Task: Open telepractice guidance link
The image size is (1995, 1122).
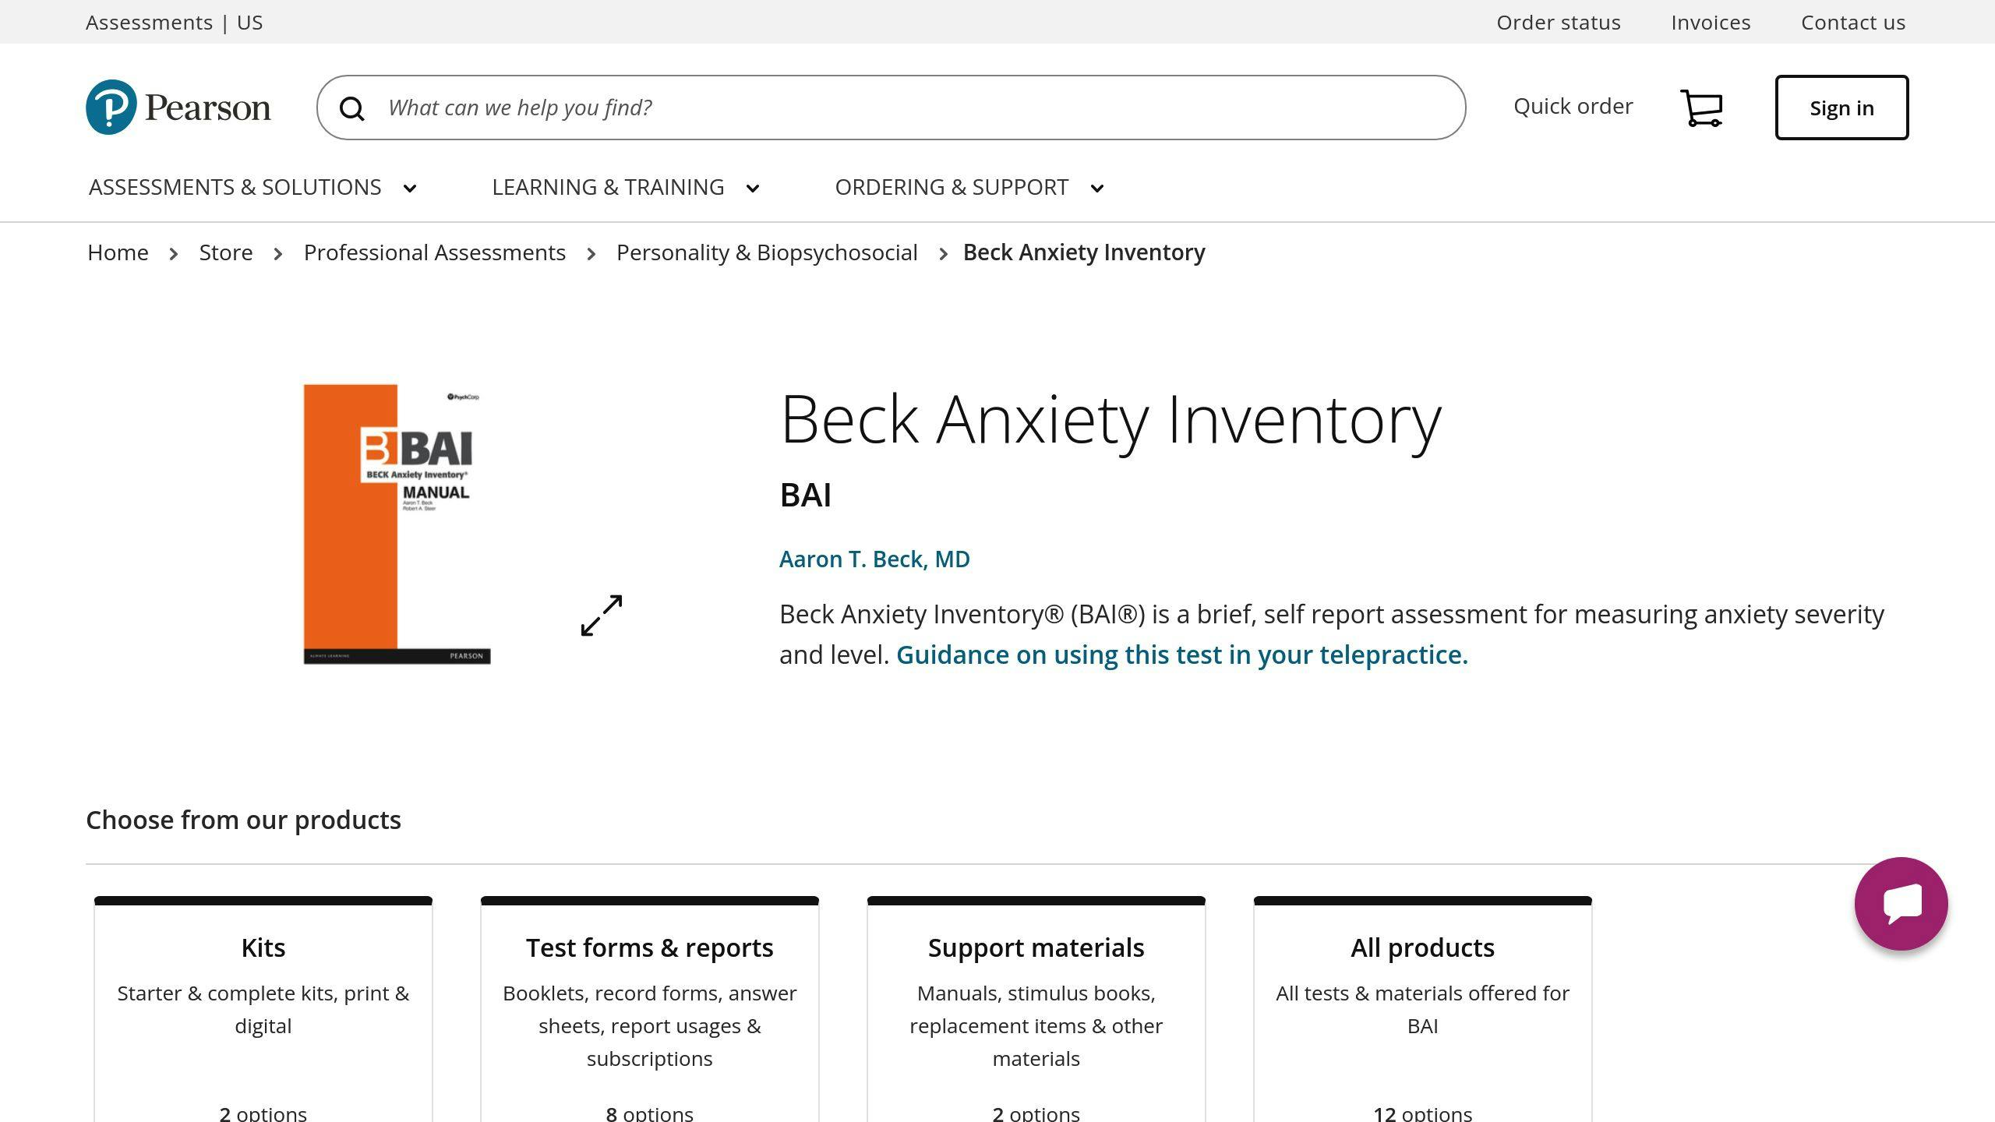Action: coord(1181,654)
